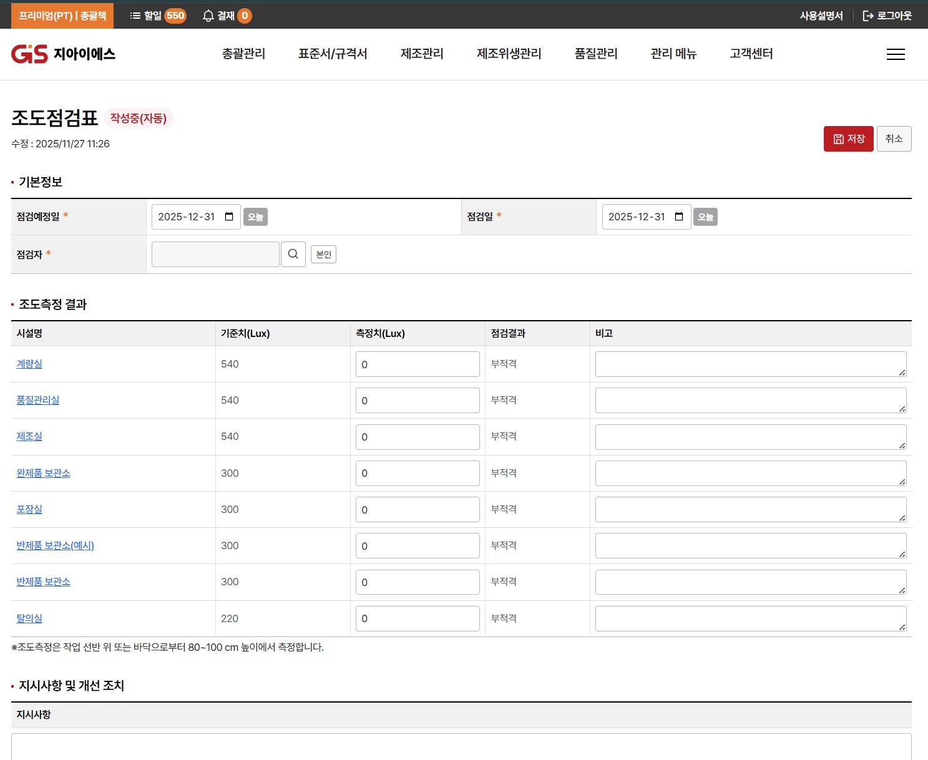928x760 pixels.
Task: Set 점검예정일 to today with 오늘 button
Action: coord(255,217)
